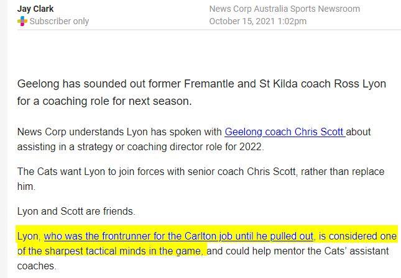Click the sentence "Lyon and Scott are friends."
The image size is (401, 278).
coord(76,212)
